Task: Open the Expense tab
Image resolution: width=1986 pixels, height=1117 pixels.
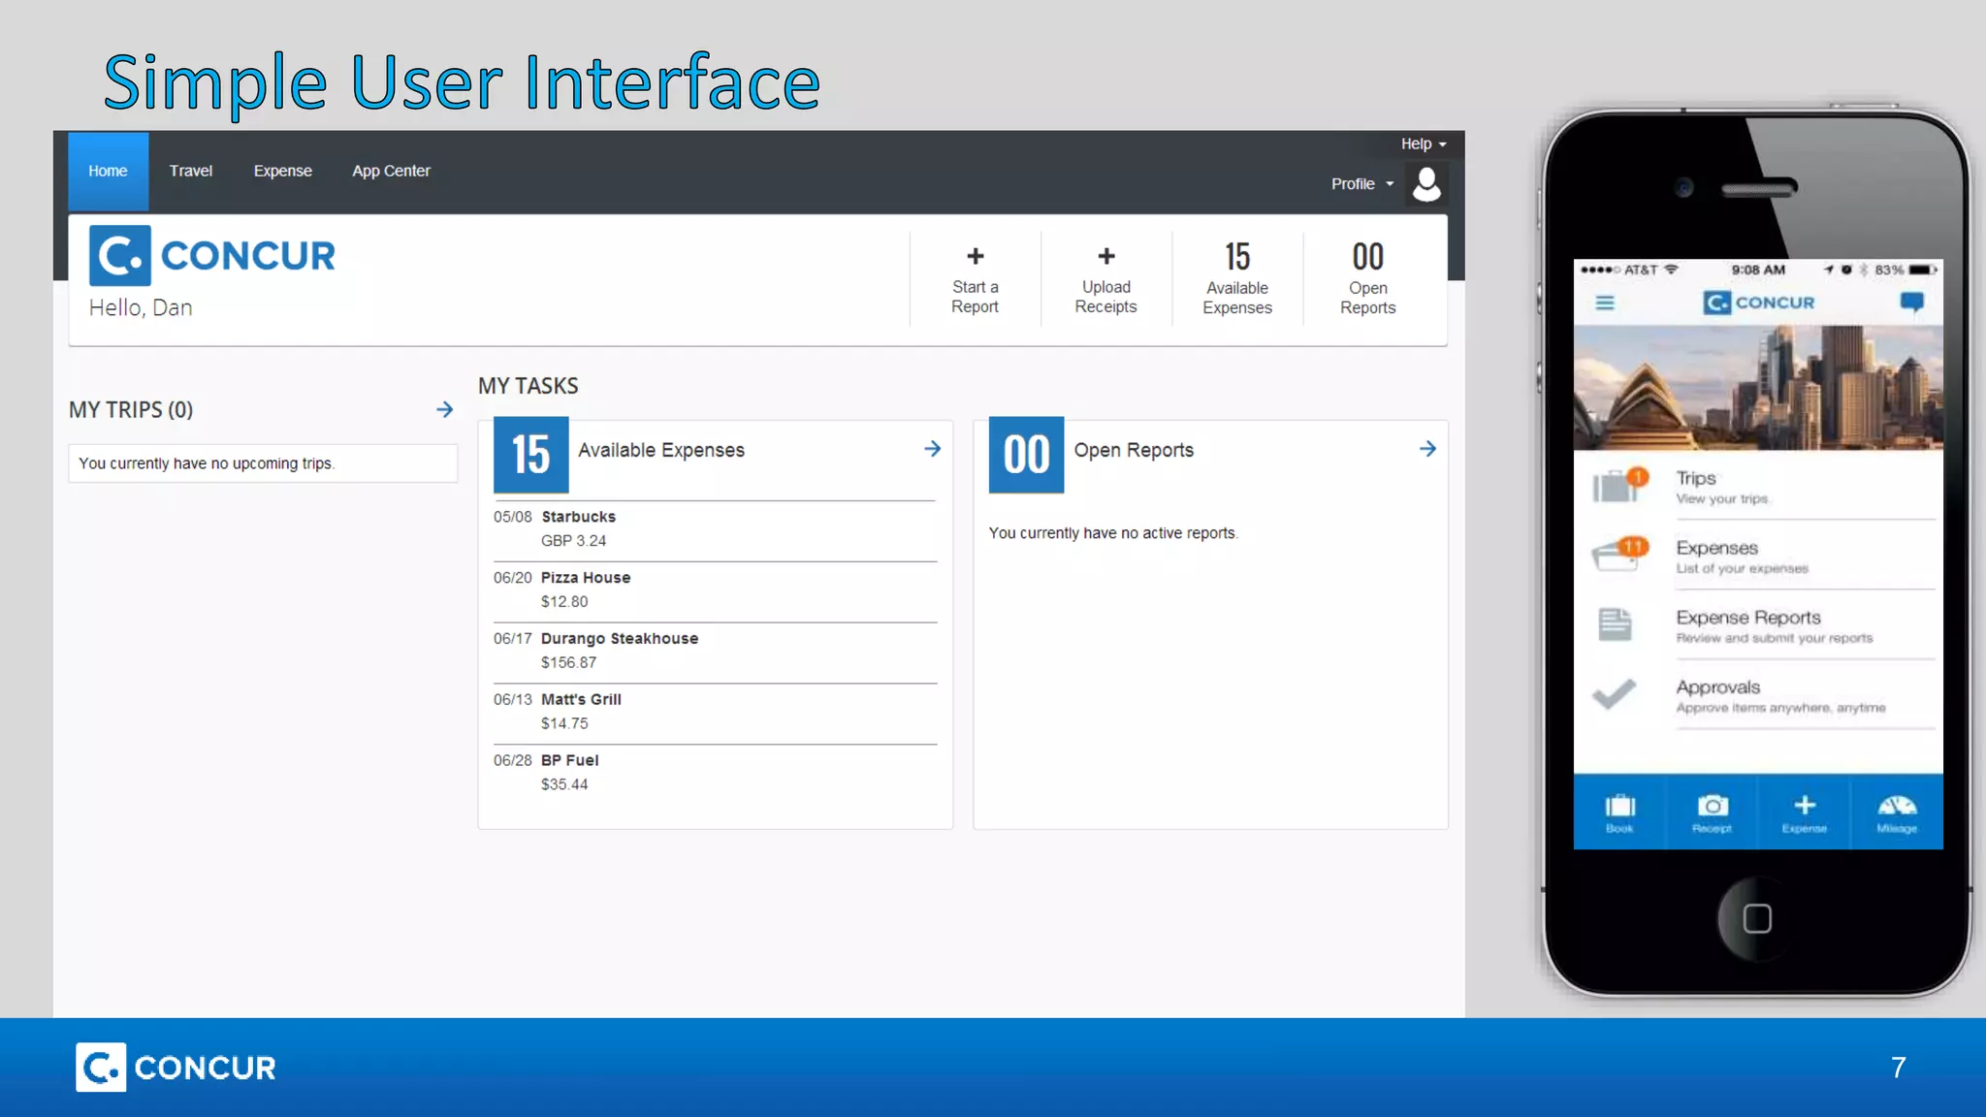Action: point(282,171)
